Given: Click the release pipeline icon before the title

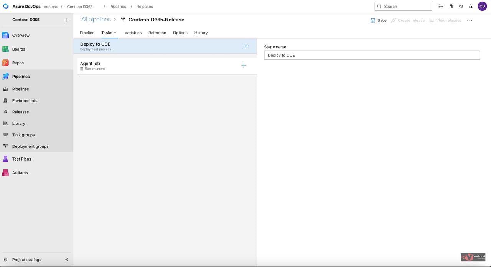Looking at the screenshot, I should point(123,20).
